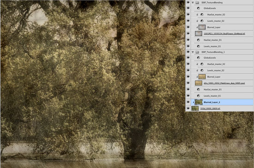
Task: Select the bottom 350d_0000_0809 layer name
Action: coord(210,109)
